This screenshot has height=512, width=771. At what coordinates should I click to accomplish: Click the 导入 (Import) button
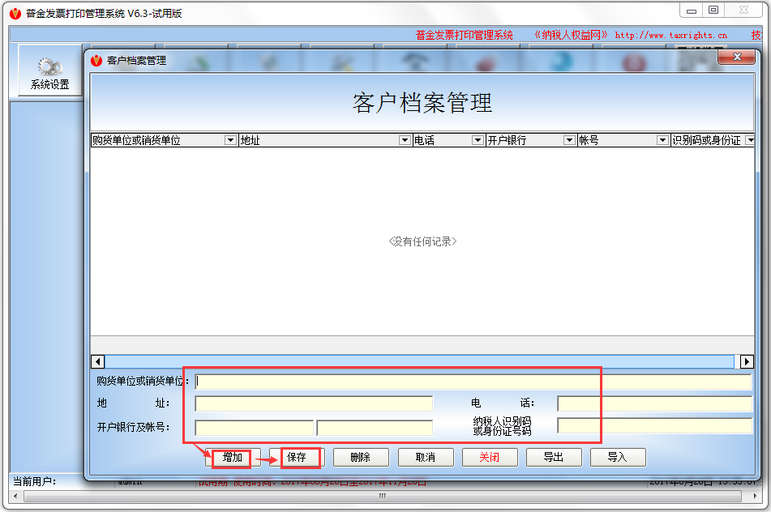(x=618, y=457)
